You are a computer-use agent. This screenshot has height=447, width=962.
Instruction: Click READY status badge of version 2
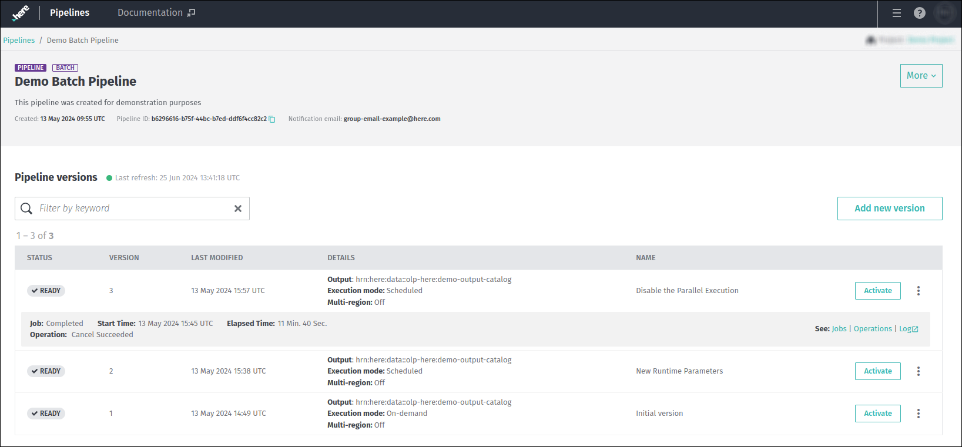pyautogui.click(x=46, y=371)
